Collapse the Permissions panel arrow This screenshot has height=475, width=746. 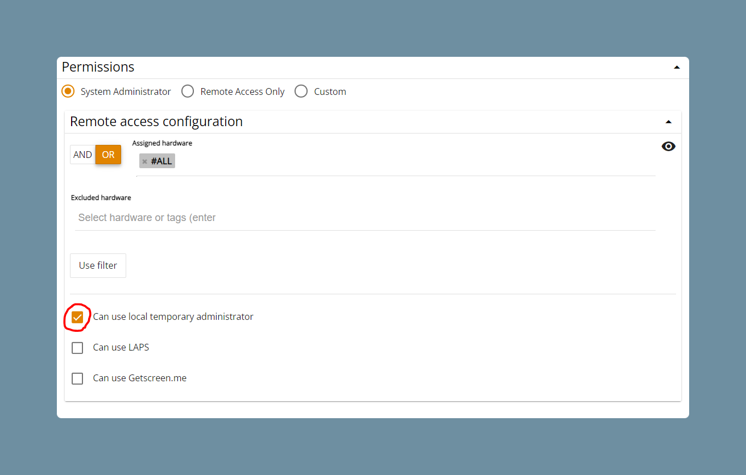click(x=677, y=67)
